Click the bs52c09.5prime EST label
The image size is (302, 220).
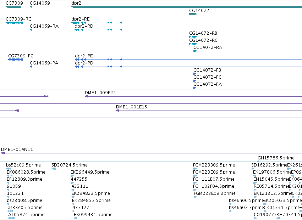pyautogui.click(x=23, y=165)
